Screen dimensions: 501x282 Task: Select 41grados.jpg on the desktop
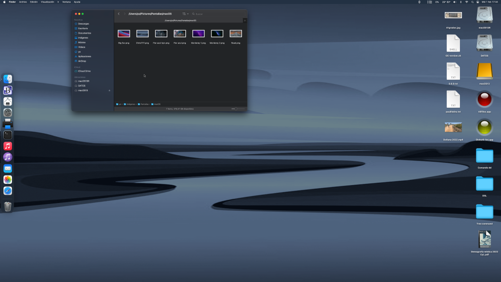pos(453,16)
